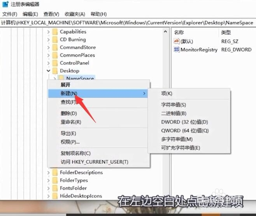Image resolution: width=256 pixels, height=216 pixels.
Task: Choose 查找(F) in the context menu
Action: click(x=99, y=102)
